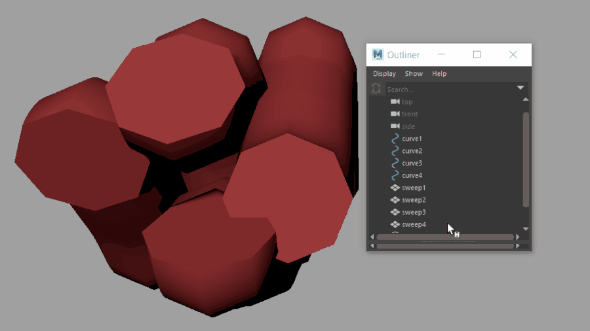590x331 pixels.
Task: Select the top camera icon
Action: [395, 101]
